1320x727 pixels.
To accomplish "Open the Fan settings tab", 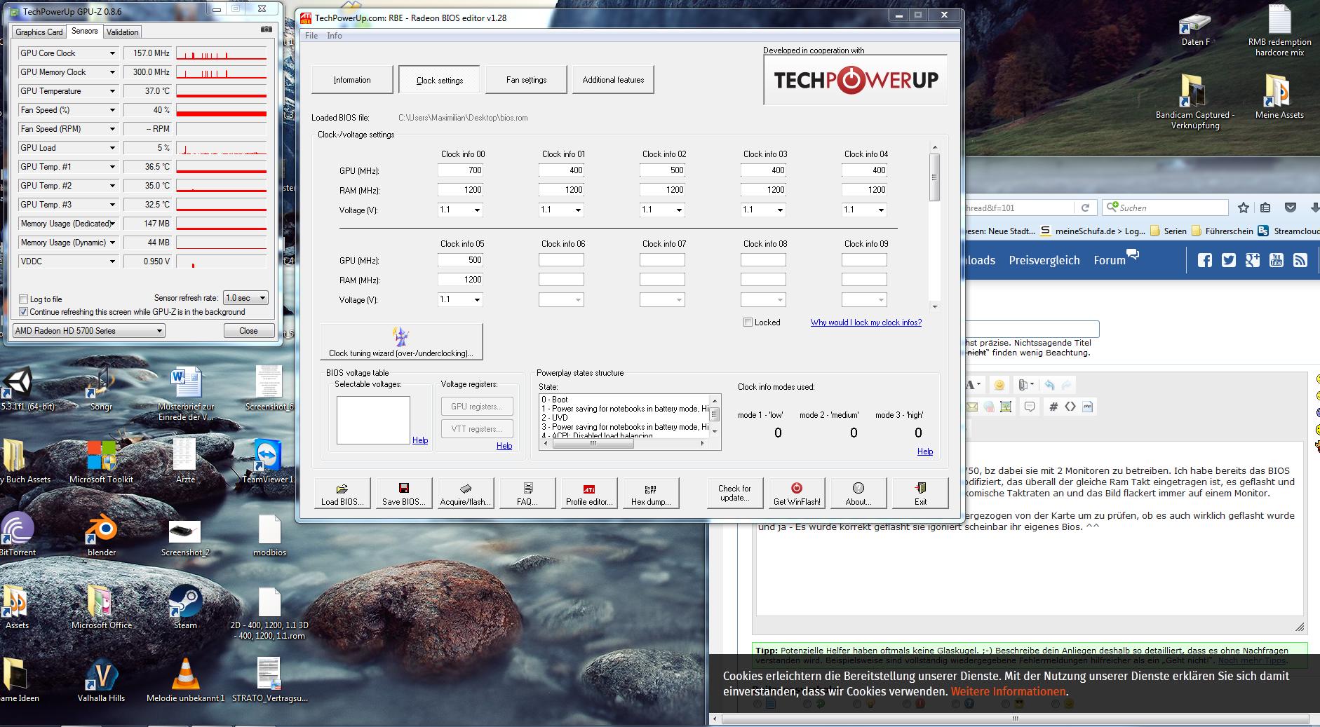I will (x=526, y=80).
